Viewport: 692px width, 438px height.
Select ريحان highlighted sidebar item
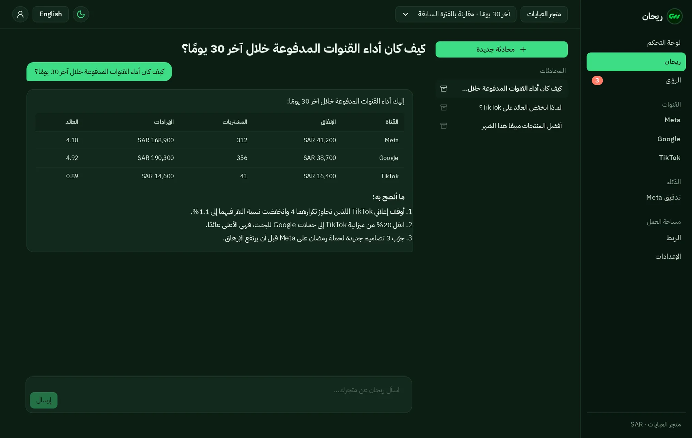pyautogui.click(x=636, y=62)
